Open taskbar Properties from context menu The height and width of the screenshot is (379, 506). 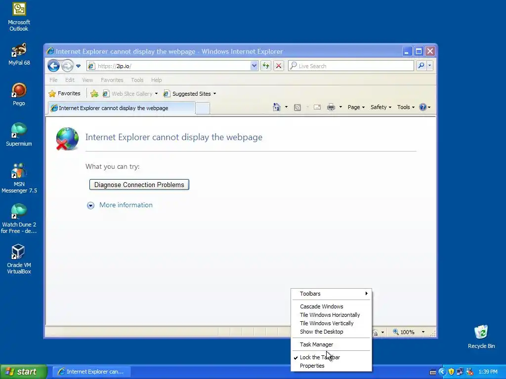click(x=332, y=366)
